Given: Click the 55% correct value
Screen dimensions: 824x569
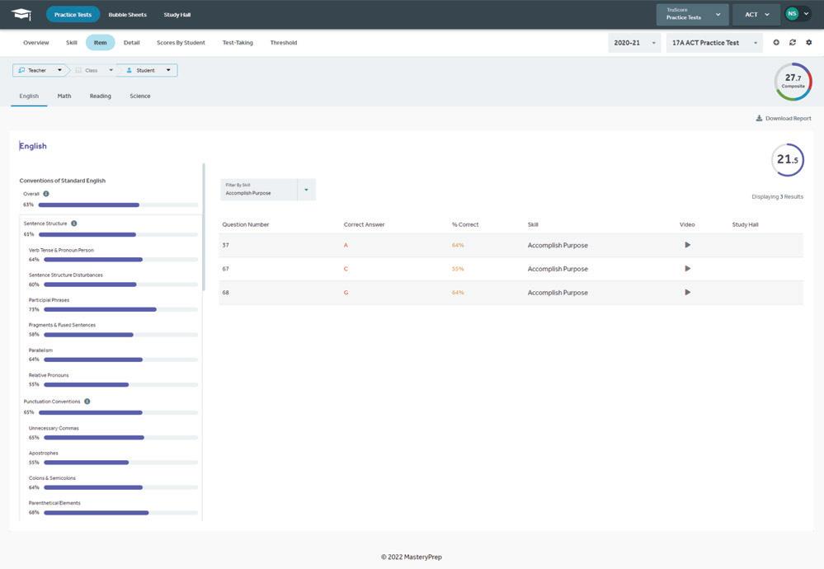Looking at the screenshot, I should (x=458, y=269).
